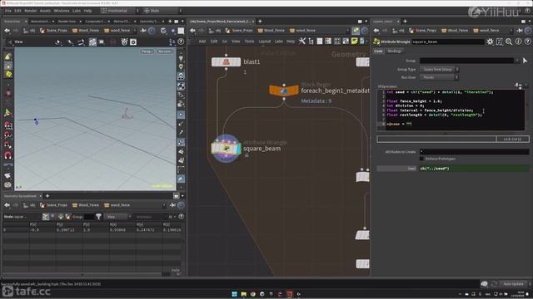The image size is (533, 299).
Task: Open the Persp viewport camera dropdown
Action: [x=147, y=51]
